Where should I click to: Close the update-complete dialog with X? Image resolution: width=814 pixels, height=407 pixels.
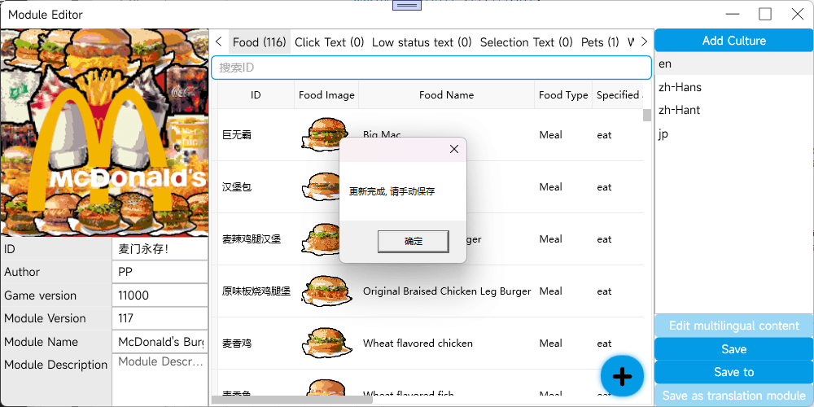coord(453,150)
